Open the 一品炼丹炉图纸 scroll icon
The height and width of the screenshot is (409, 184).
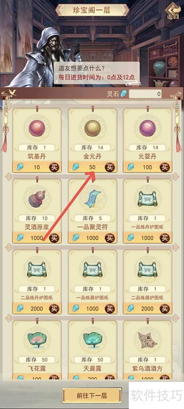(x=148, y=200)
